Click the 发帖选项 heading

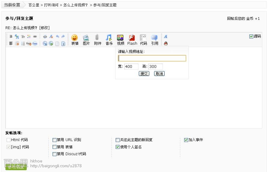point(14,133)
